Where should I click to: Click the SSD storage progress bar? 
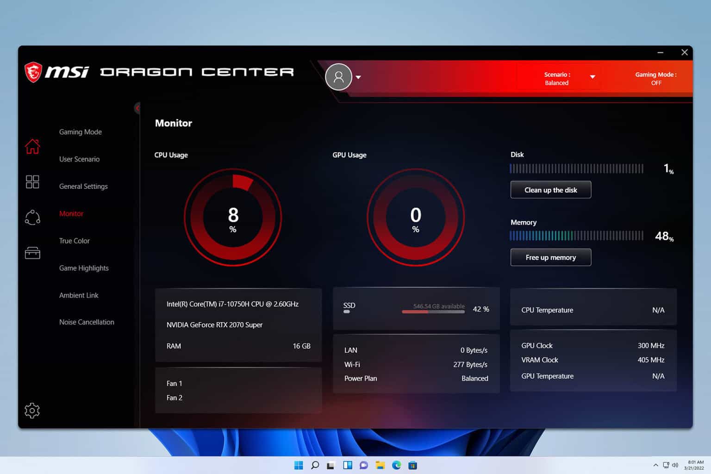tap(433, 312)
